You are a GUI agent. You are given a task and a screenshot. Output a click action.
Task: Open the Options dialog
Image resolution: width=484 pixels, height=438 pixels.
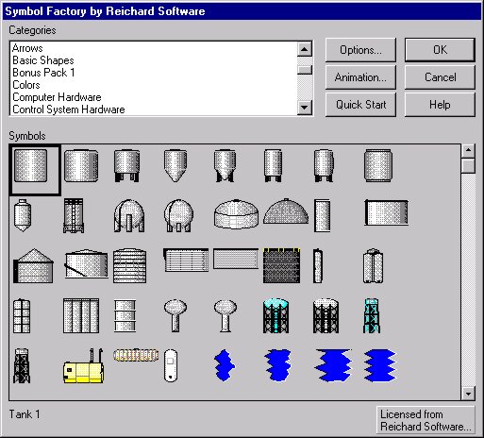pyautogui.click(x=360, y=50)
